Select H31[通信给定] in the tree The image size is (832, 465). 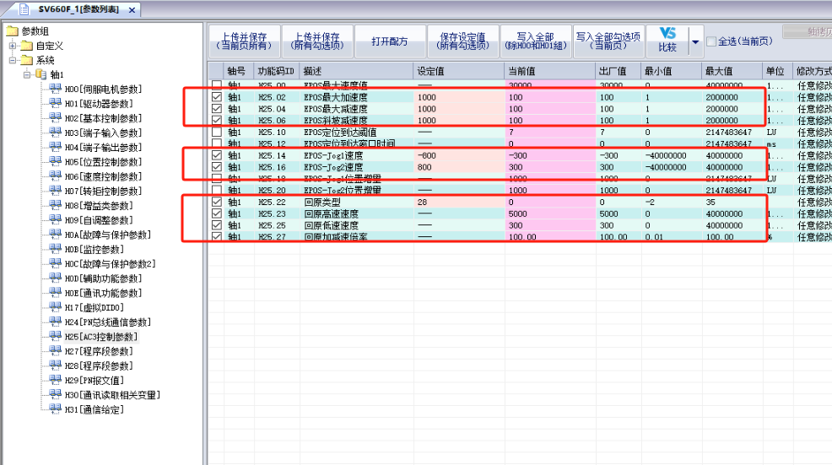click(x=94, y=409)
